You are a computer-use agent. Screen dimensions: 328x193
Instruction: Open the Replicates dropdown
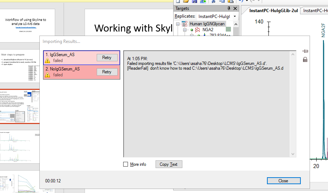235,17
